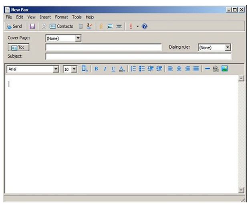Screen dimensions: 252x204
Task: Focus the Subject field
Action: tap(139, 56)
